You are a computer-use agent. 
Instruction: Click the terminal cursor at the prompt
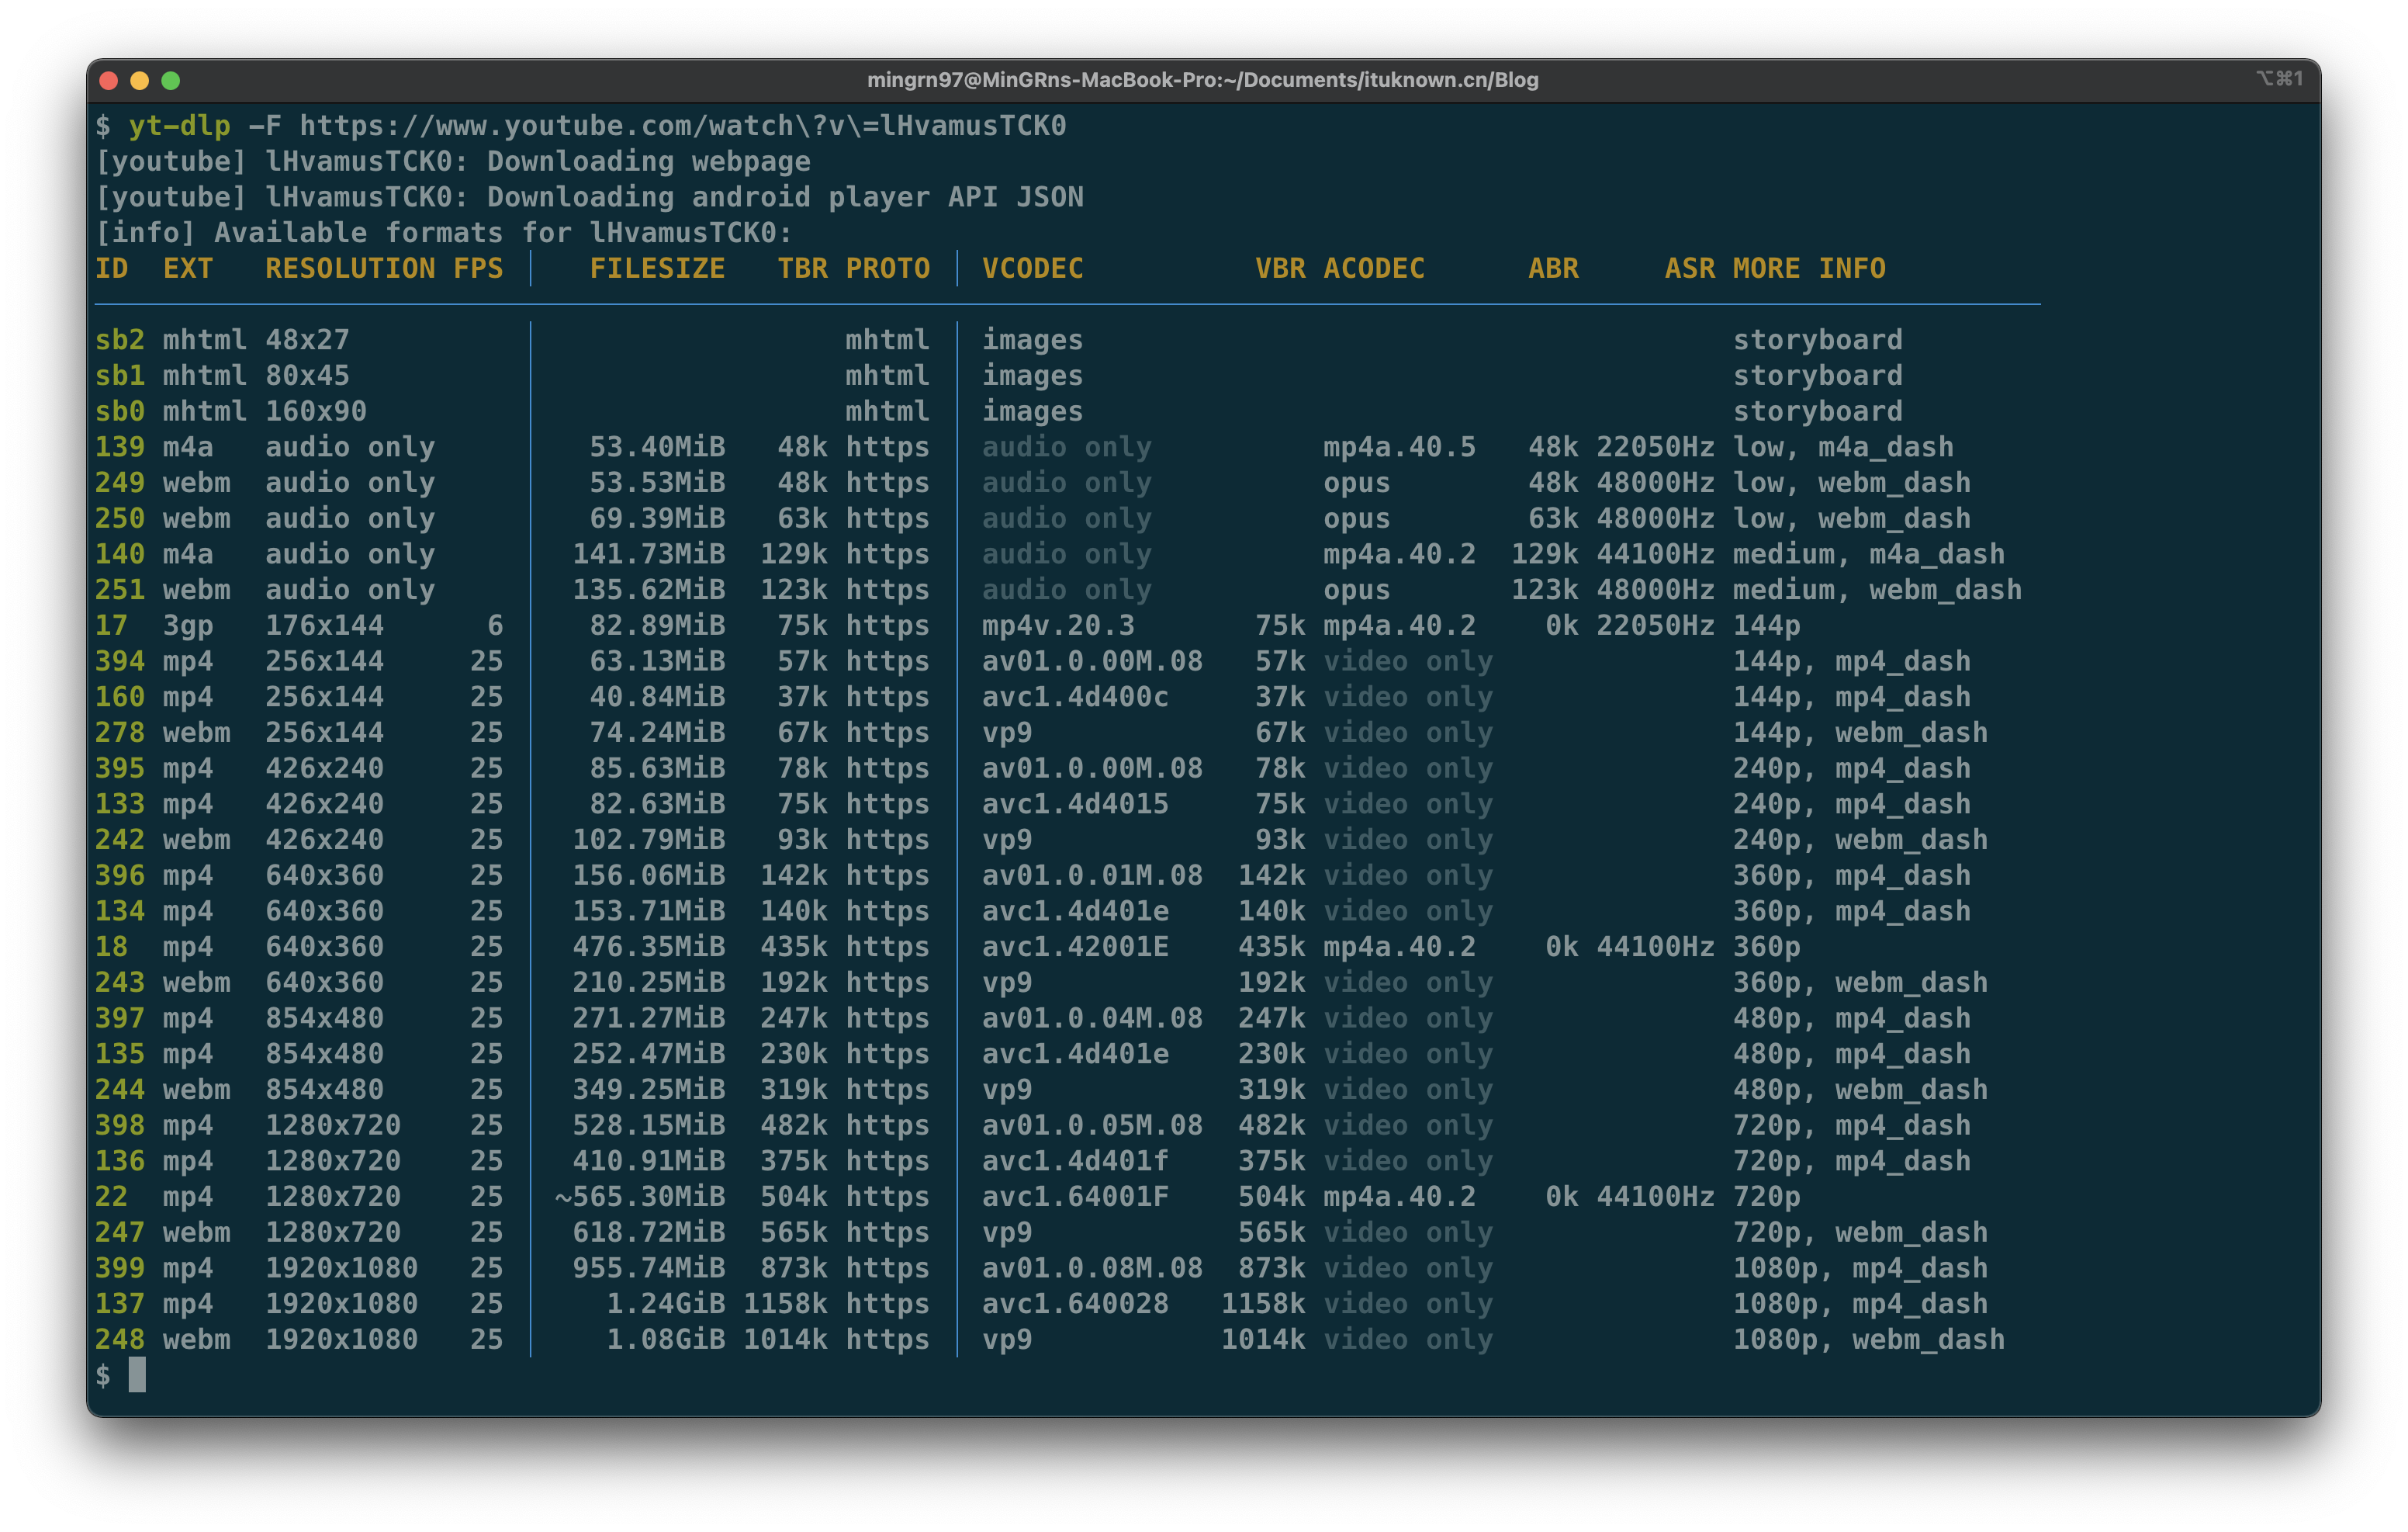coord(138,1375)
